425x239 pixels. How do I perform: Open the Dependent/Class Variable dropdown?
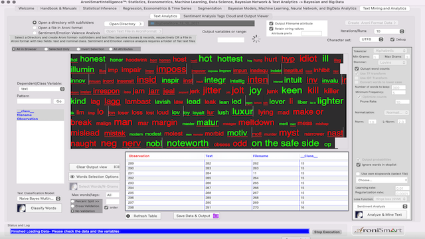coord(42,89)
